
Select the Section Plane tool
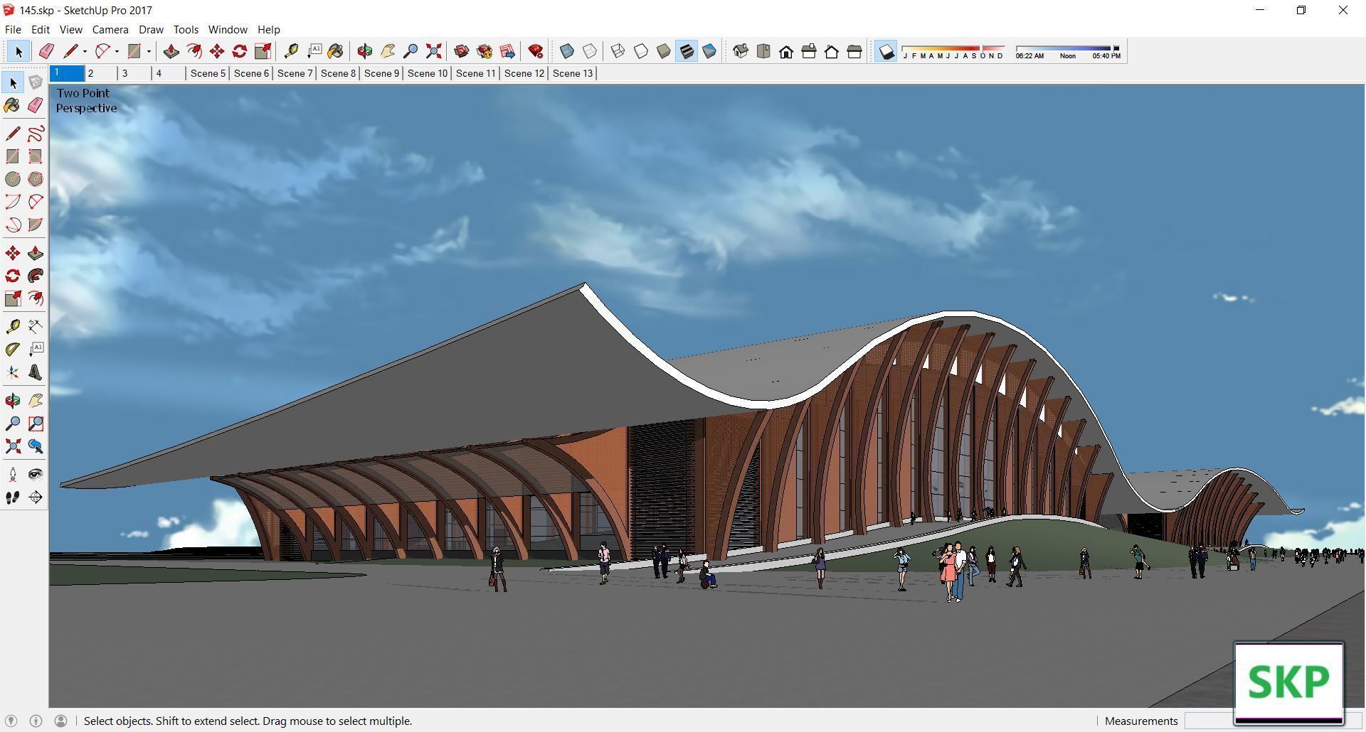(36, 497)
